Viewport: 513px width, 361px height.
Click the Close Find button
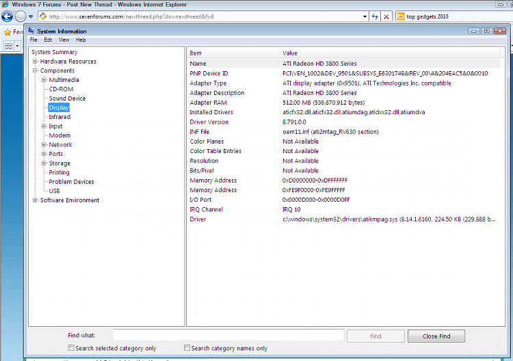click(x=436, y=336)
